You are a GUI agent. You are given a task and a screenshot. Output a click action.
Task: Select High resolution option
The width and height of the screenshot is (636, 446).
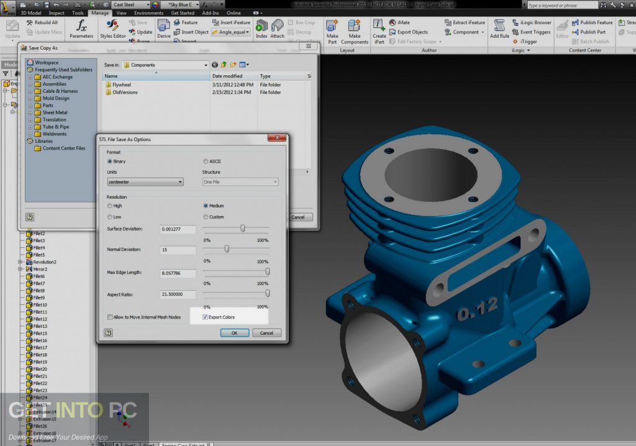109,206
